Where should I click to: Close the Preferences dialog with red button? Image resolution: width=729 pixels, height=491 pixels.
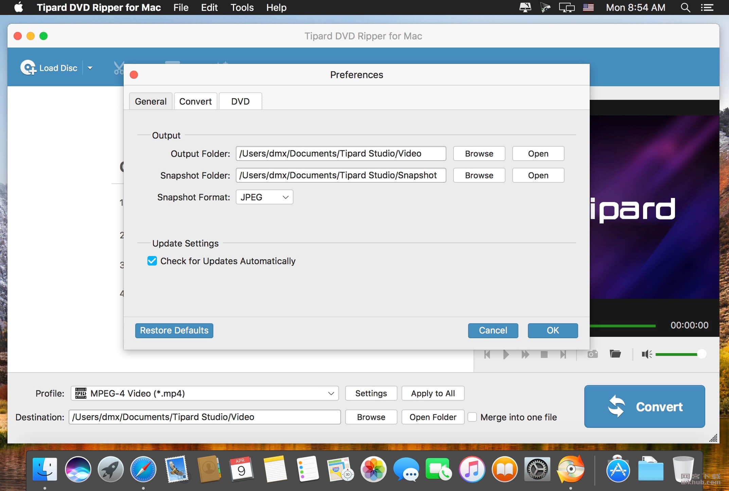(x=134, y=75)
